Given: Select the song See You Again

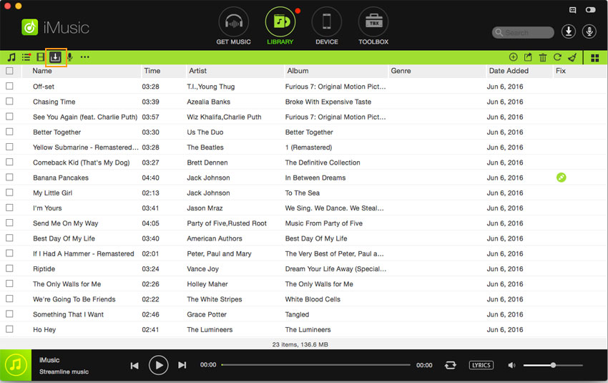Looking at the screenshot, I should (x=85, y=117).
